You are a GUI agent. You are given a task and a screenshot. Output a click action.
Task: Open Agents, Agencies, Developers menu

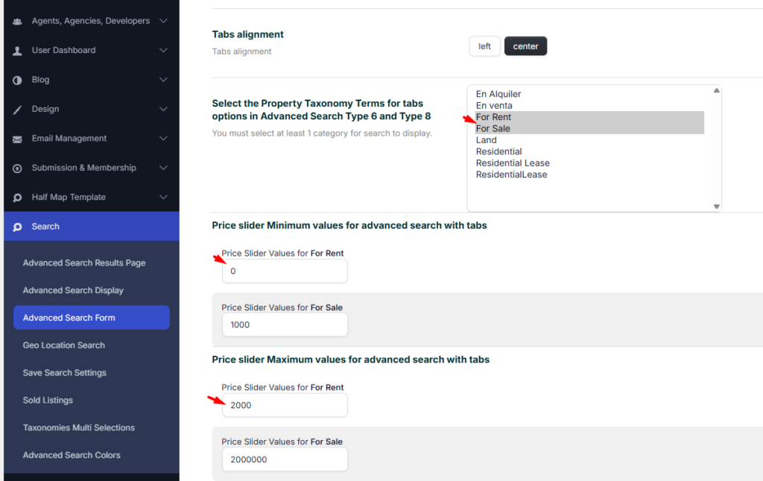click(x=91, y=21)
